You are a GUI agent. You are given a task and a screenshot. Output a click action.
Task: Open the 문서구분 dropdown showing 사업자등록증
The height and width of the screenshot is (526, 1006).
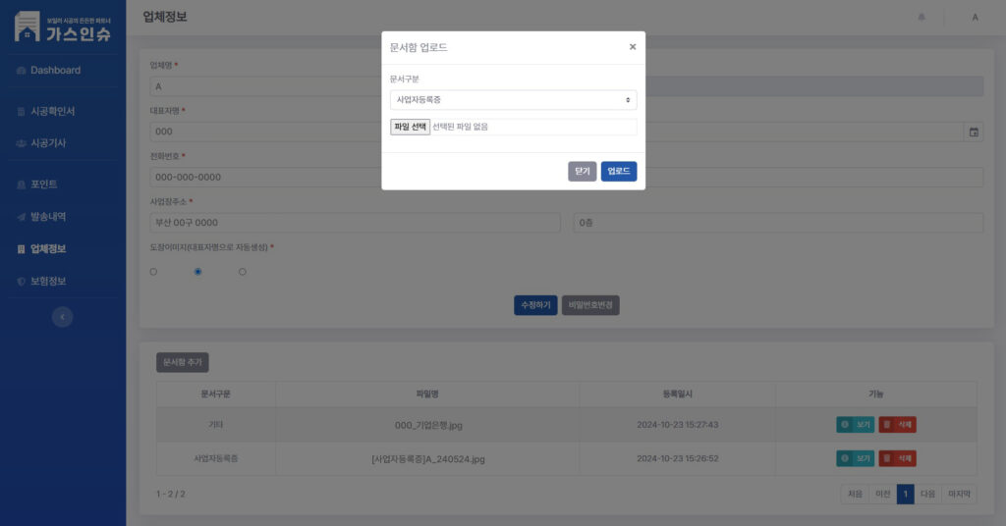point(513,100)
